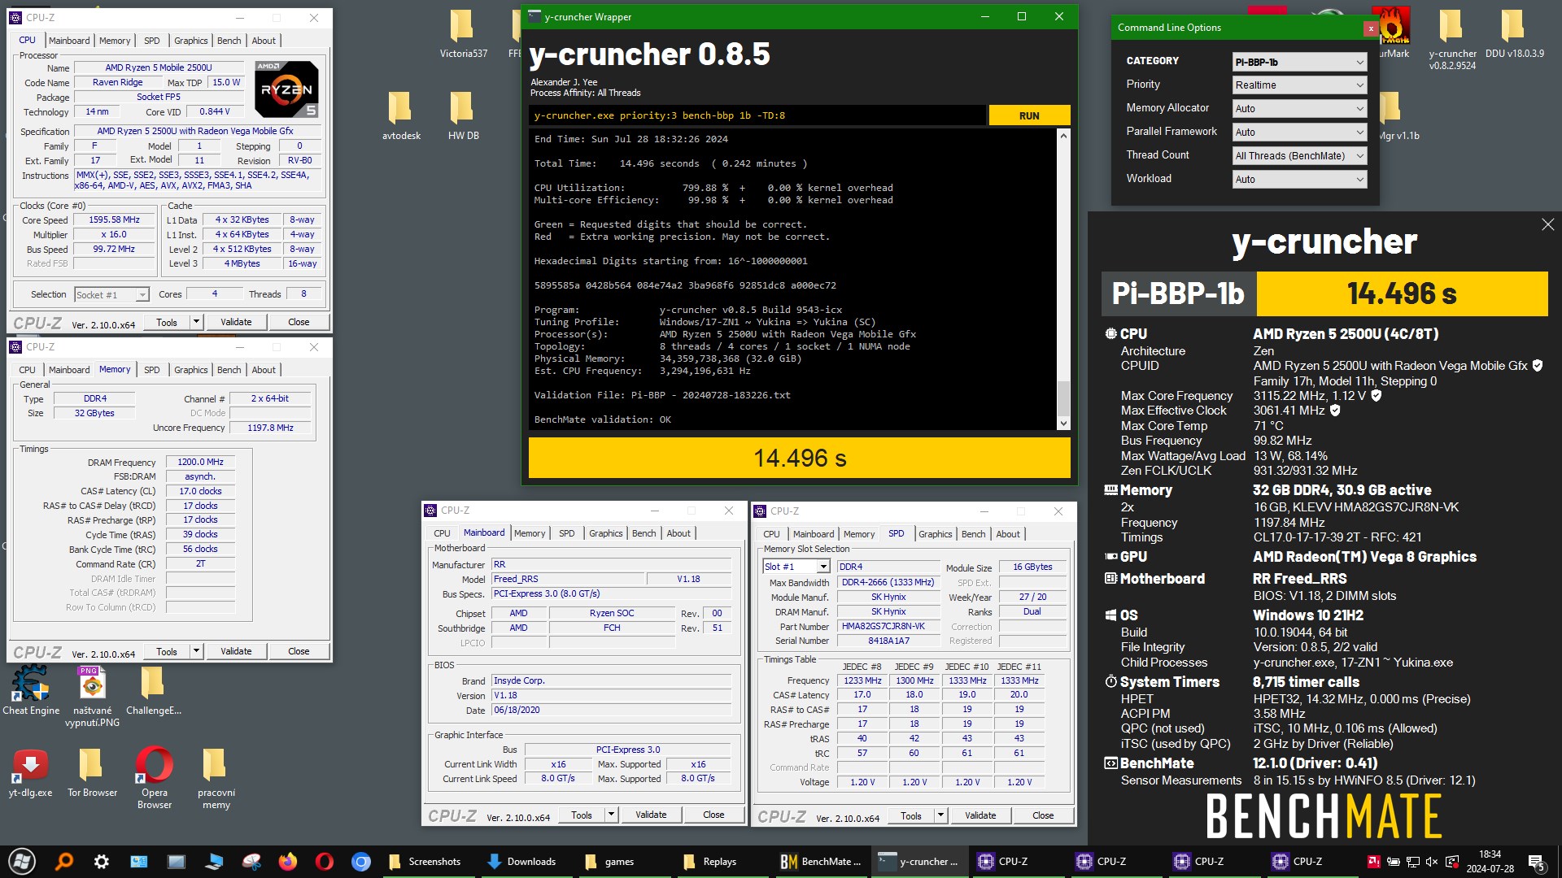Open the Tor Browser desktop folder

coord(92,773)
